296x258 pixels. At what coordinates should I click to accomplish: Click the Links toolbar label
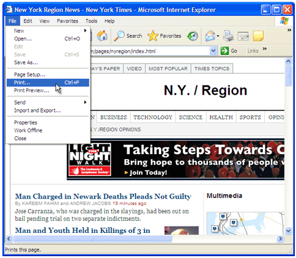pos(253,51)
